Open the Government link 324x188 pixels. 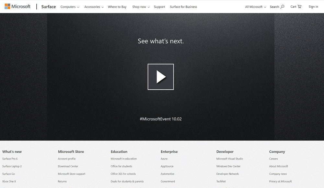(168, 182)
